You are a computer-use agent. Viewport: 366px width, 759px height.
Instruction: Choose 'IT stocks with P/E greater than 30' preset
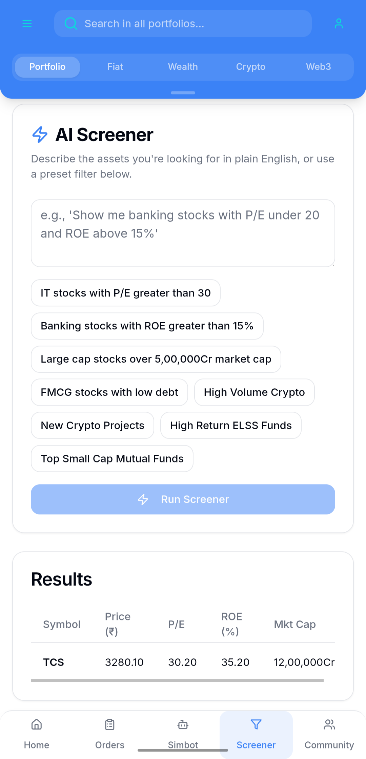(126, 293)
